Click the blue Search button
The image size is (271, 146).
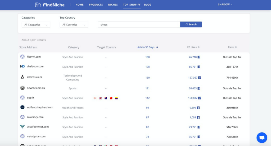pyautogui.click(x=191, y=24)
